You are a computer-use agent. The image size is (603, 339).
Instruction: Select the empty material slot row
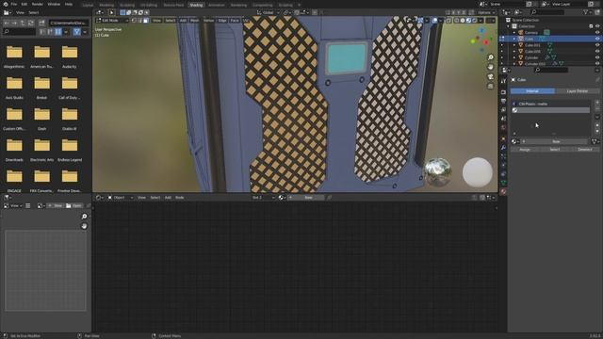point(550,110)
